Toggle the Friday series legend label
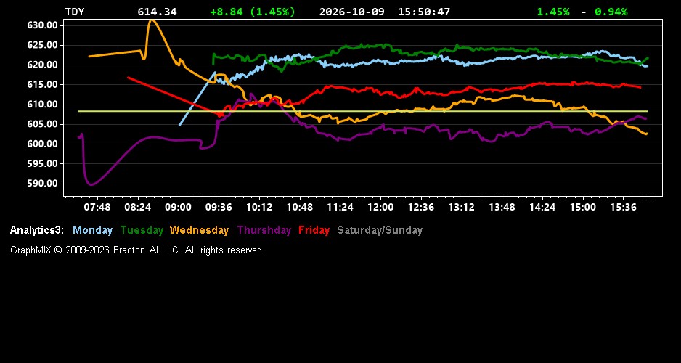The height and width of the screenshot is (363, 681). click(314, 230)
